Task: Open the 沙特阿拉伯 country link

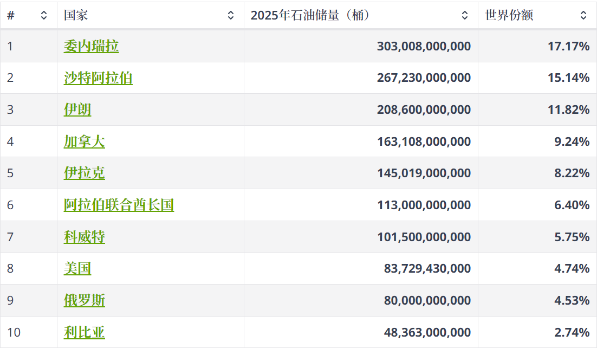Action: tap(98, 78)
